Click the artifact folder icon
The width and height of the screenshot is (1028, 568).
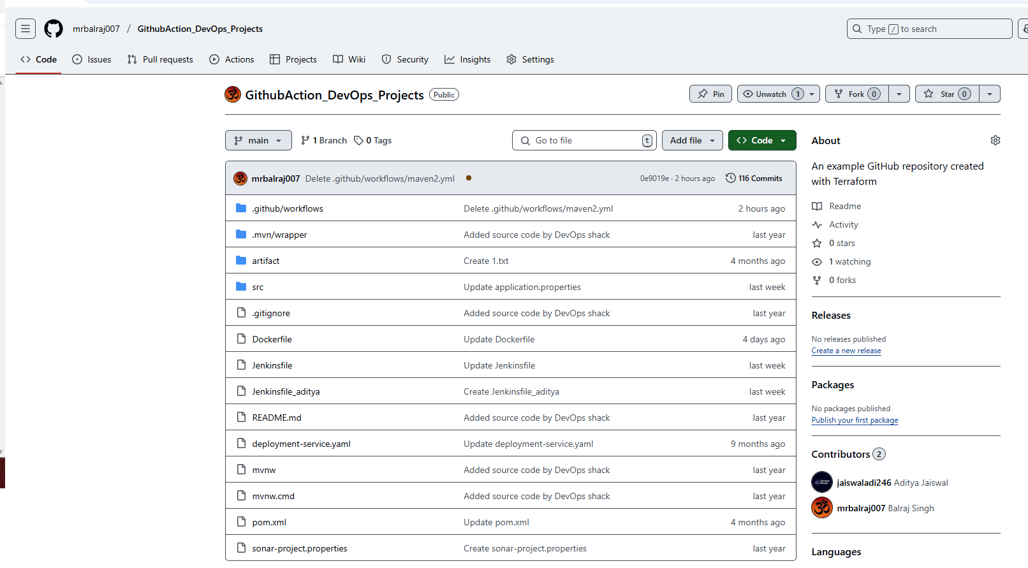241,261
